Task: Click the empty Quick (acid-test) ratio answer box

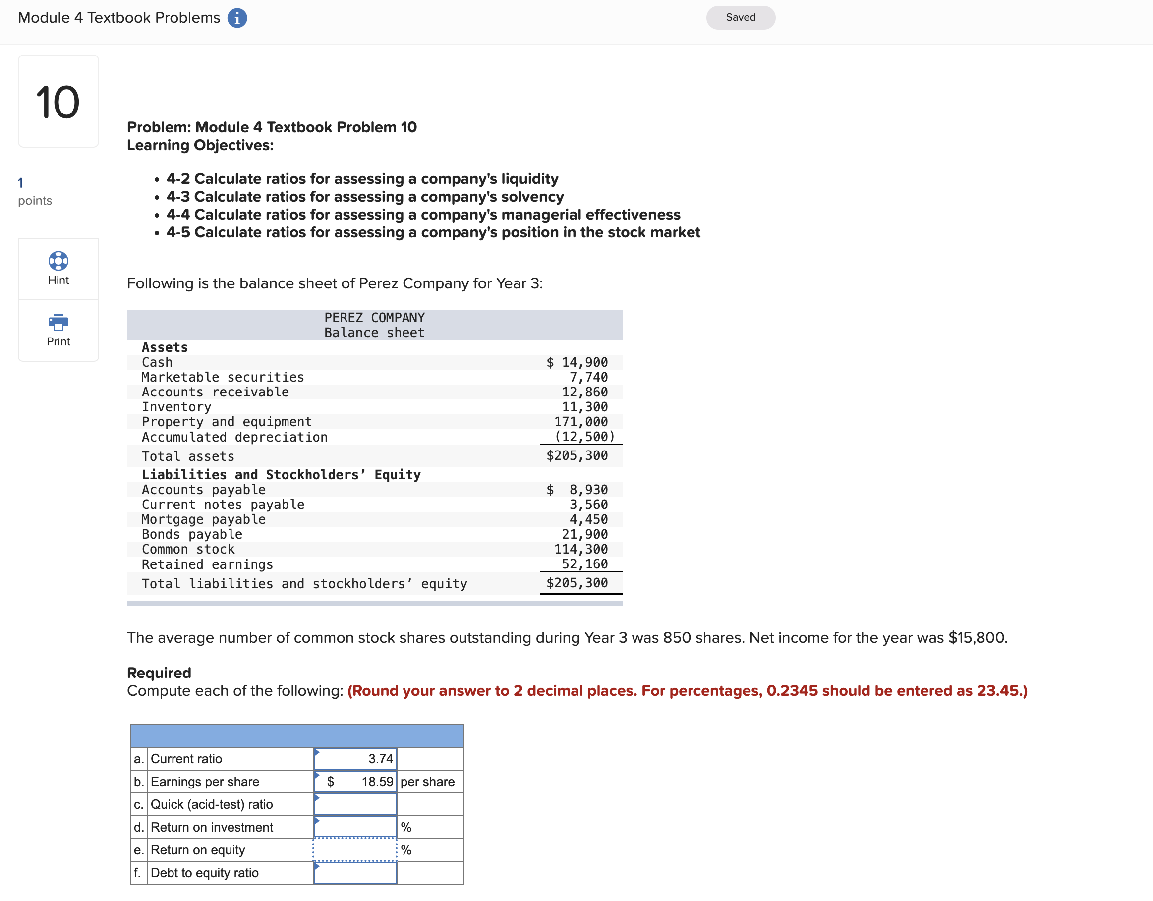Action: [355, 804]
